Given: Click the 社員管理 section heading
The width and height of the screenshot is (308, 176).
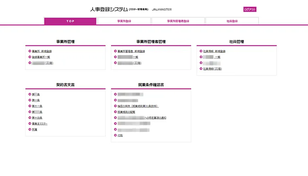Looking at the screenshot, I should pos(237,42).
